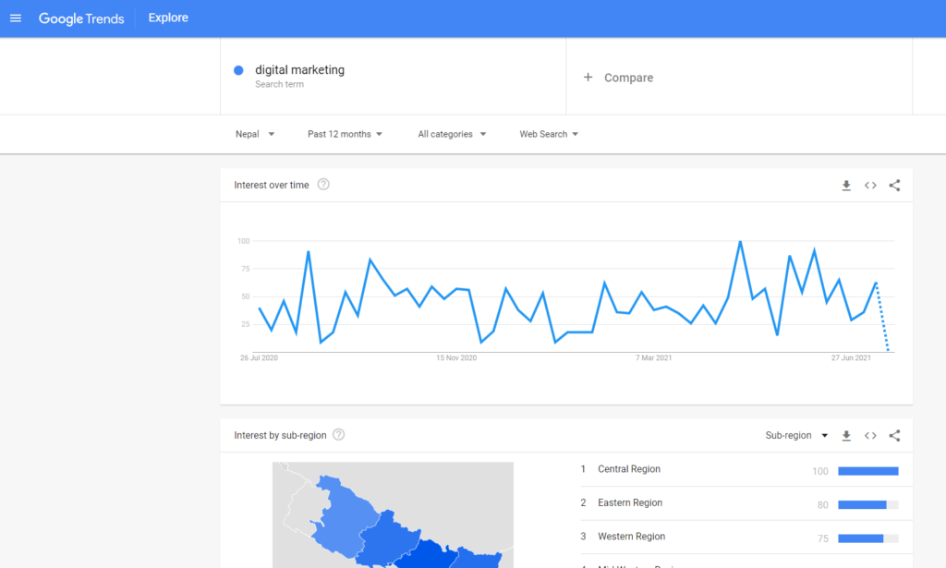This screenshot has height=568, width=946.
Task: Click the 27 Jun 2021 axis label
Action: pos(851,358)
